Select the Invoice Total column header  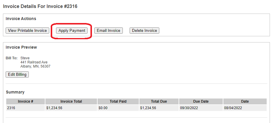tap(71, 101)
